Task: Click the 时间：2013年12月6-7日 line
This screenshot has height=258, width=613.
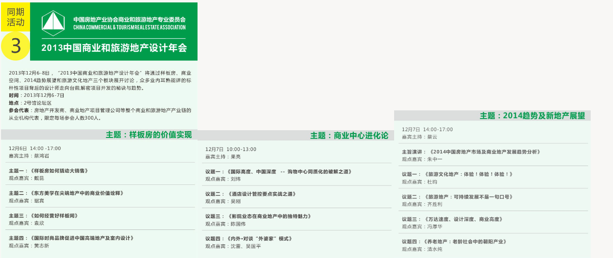Action: click(36, 96)
